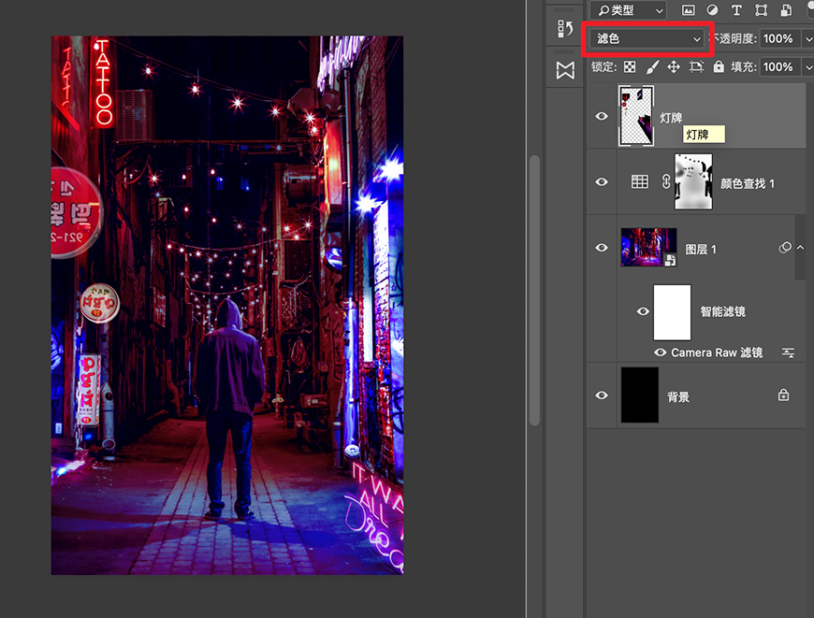Hide the 背景 layer
814x618 pixels.
[x=601, y=395]
